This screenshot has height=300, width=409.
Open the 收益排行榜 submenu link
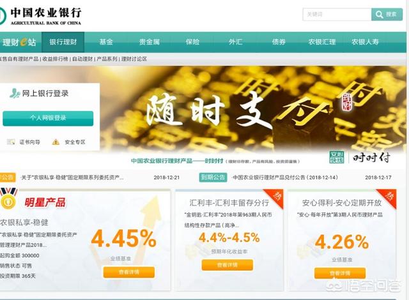coord(55,59)
